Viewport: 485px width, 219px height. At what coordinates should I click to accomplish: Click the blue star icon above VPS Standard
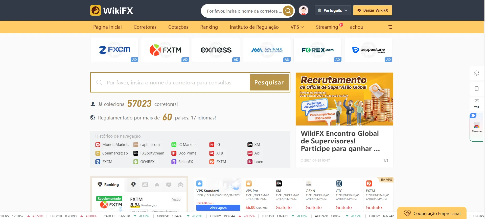(x=199, y=183)
